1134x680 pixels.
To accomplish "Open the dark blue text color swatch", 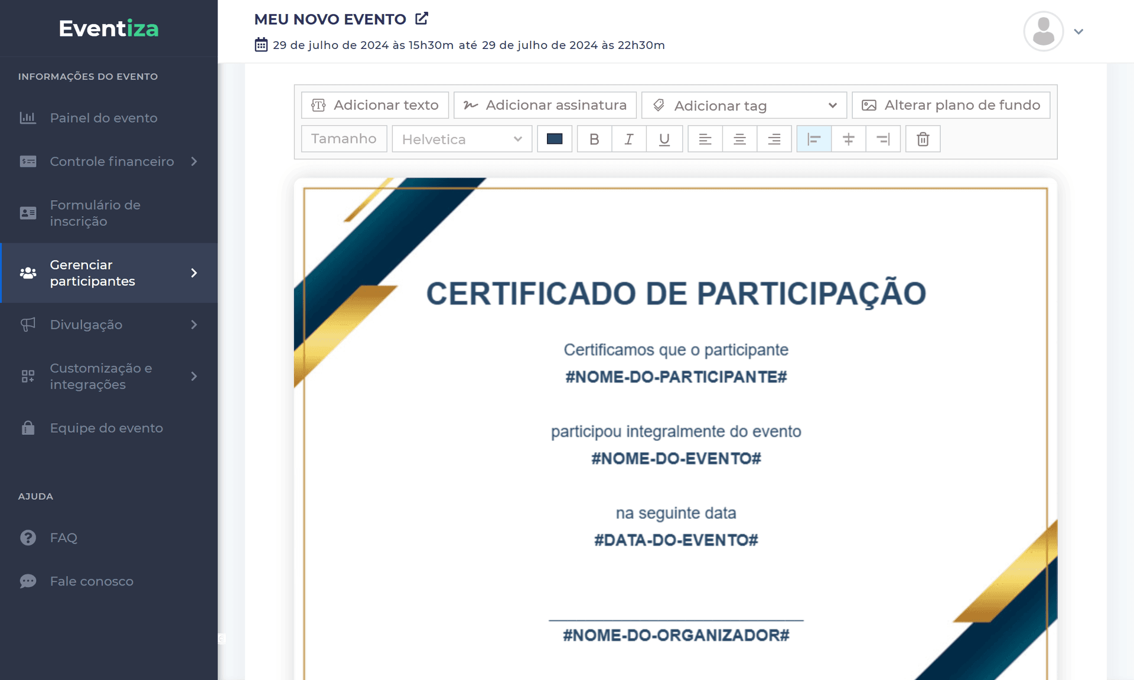I will pyautogui.click(x=554, y=139).
